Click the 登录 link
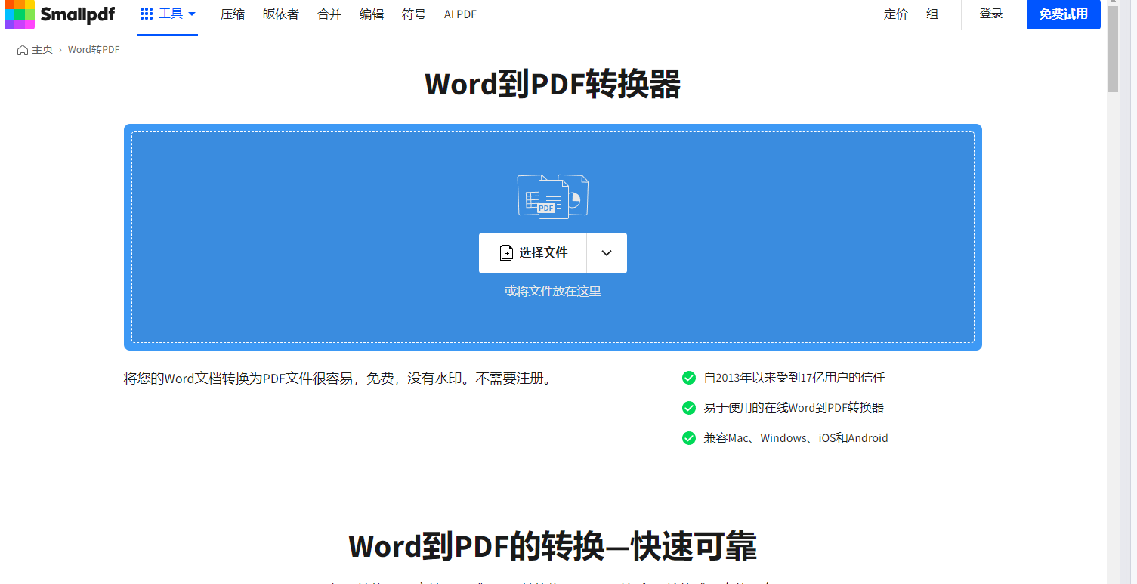The image size is (1137, 584). [991, 14]
